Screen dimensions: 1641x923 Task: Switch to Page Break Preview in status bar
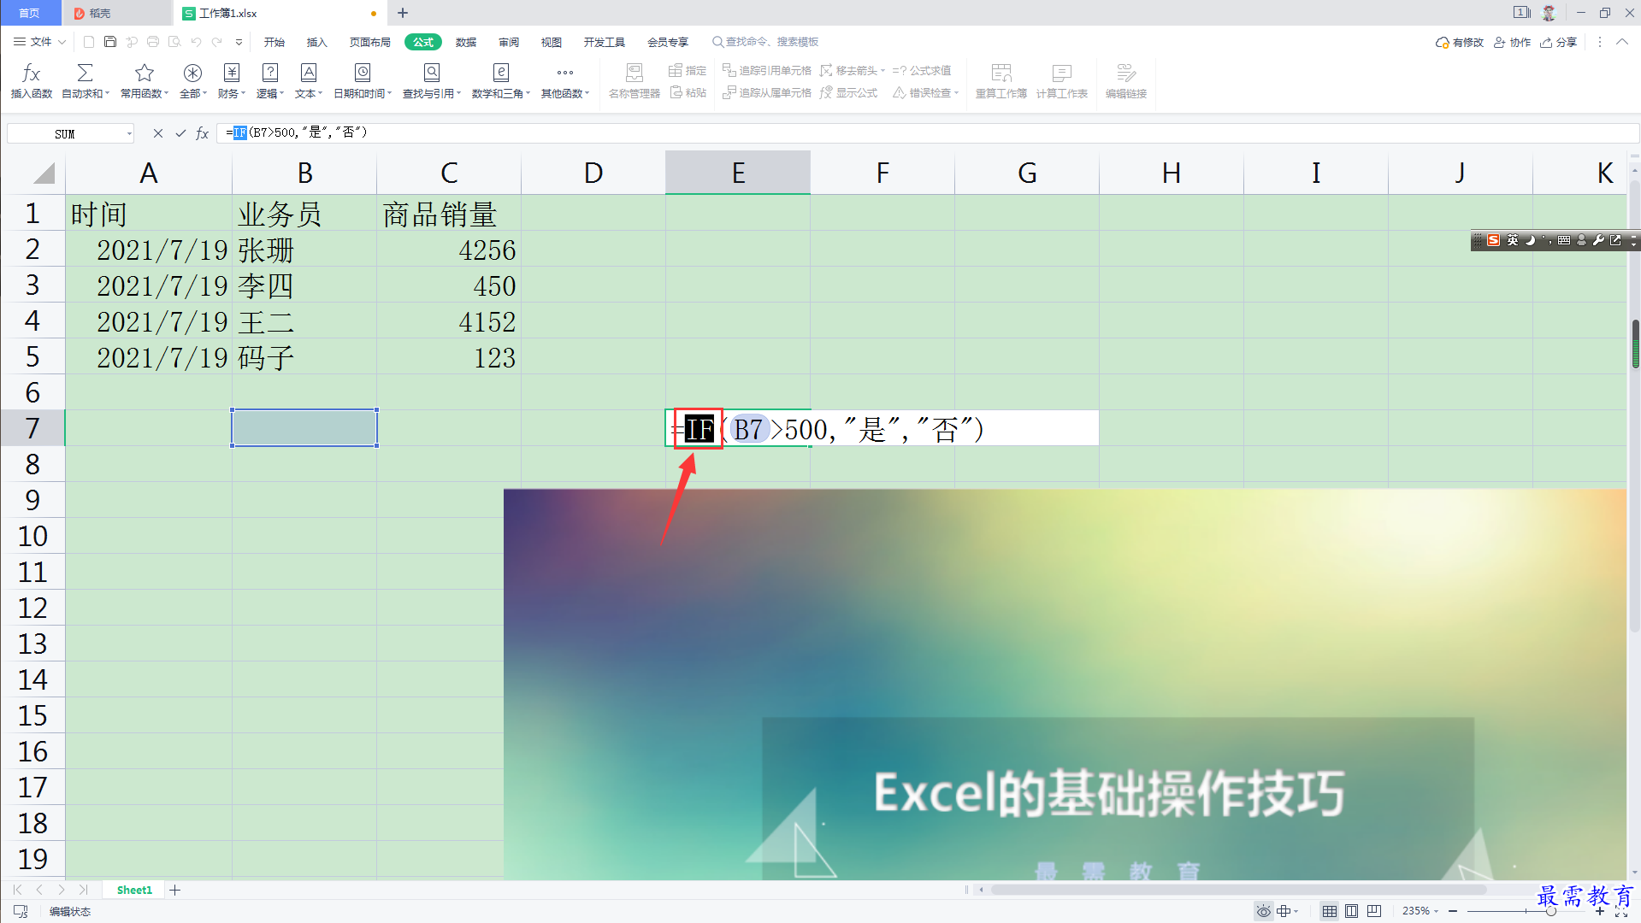point(1374,911)
